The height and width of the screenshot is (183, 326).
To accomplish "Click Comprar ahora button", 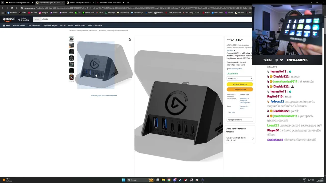I will pos(240,89).
